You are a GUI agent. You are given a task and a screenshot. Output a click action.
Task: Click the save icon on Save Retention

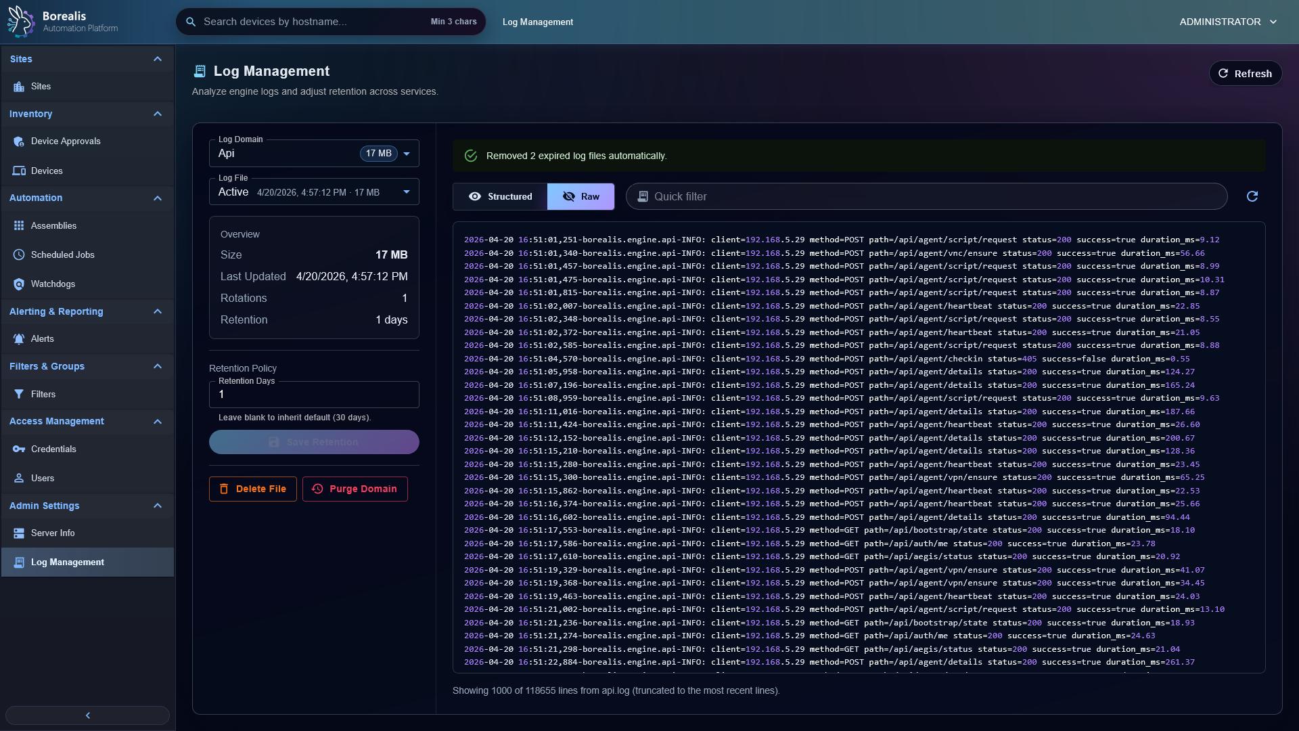[x=274, y=442]
